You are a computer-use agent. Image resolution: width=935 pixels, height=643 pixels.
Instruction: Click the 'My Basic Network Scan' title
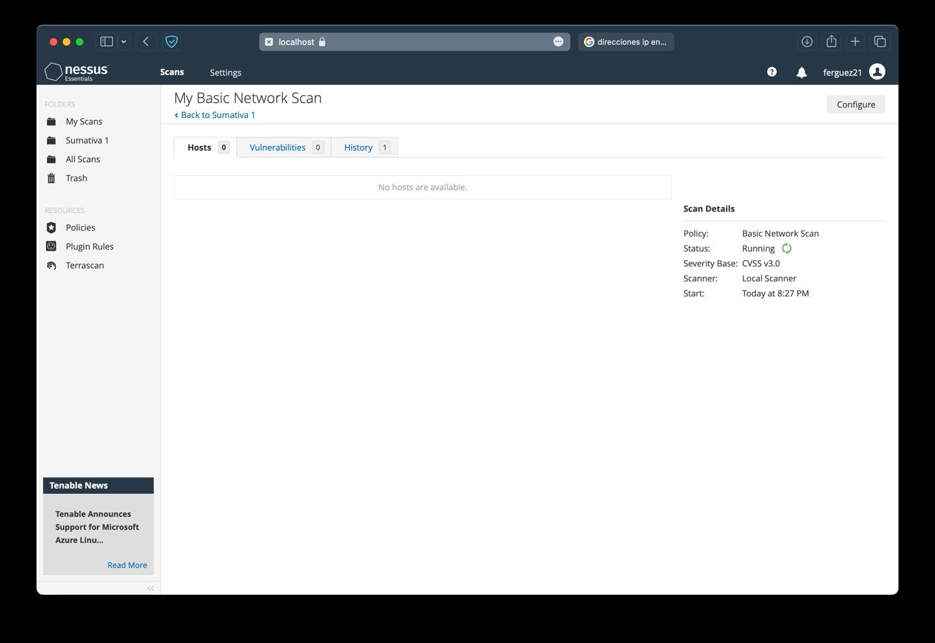(x=247, y=98)
